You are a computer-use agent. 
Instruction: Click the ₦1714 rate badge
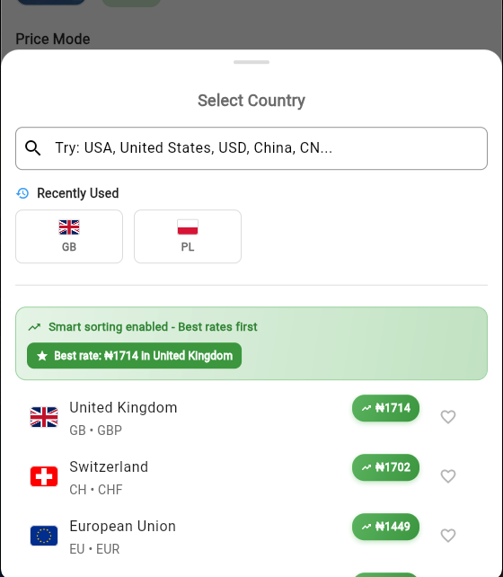click(x=385, y=408)
